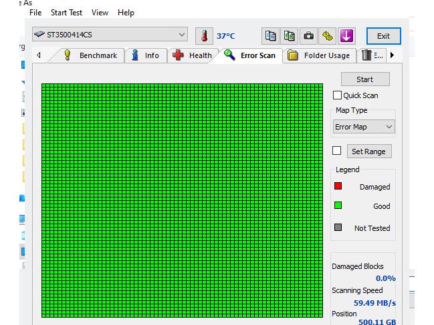The image size is (434, 325).
Task: Click the thermometer temperature icon
Action: click(x=203, y=36)
